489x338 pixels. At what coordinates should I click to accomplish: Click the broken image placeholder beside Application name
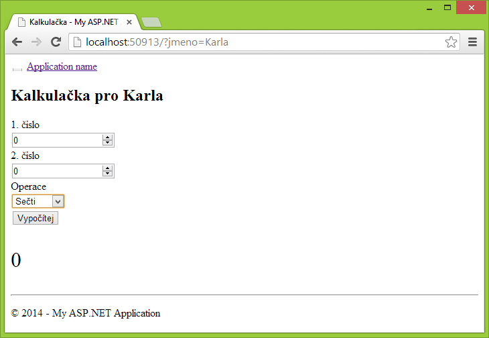click(x=17, y=69)
